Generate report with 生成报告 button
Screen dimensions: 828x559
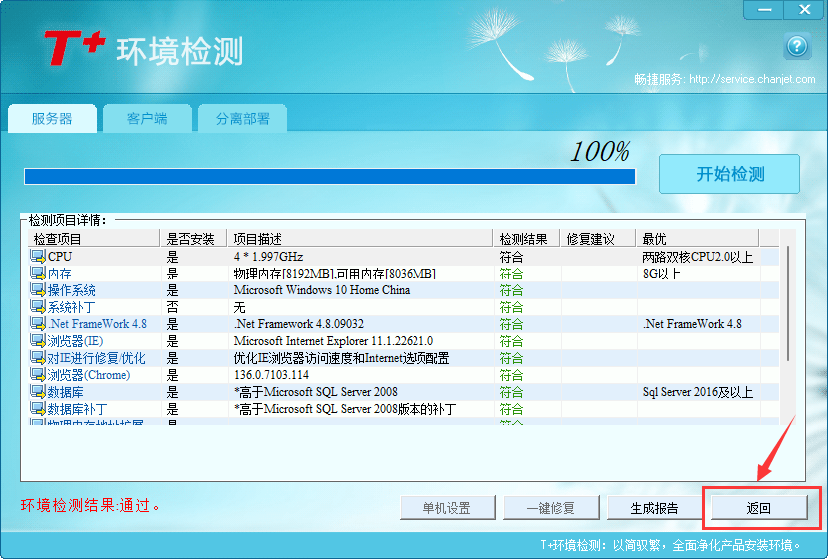pyautogui.click(x=654, y=508)
